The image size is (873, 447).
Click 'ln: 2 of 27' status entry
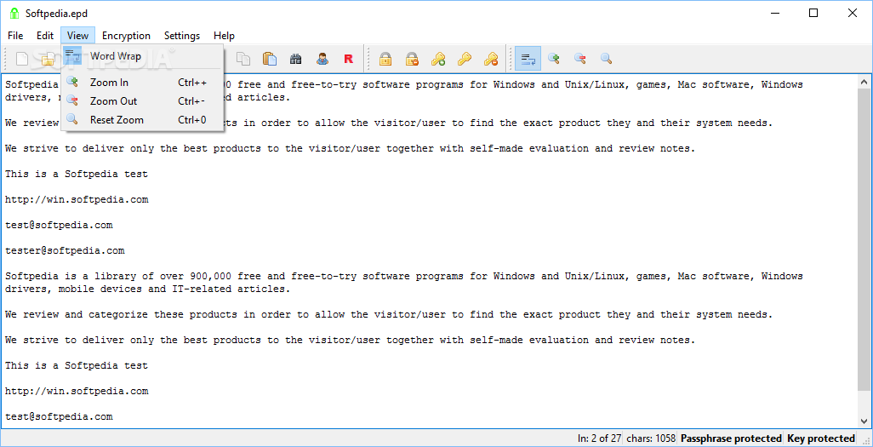[599, 438]
